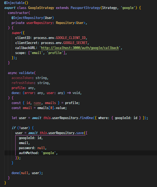Viewport: 157px width, 187px height.
Task: Click the emails destructured variable
Action: [x=50, y=103]
